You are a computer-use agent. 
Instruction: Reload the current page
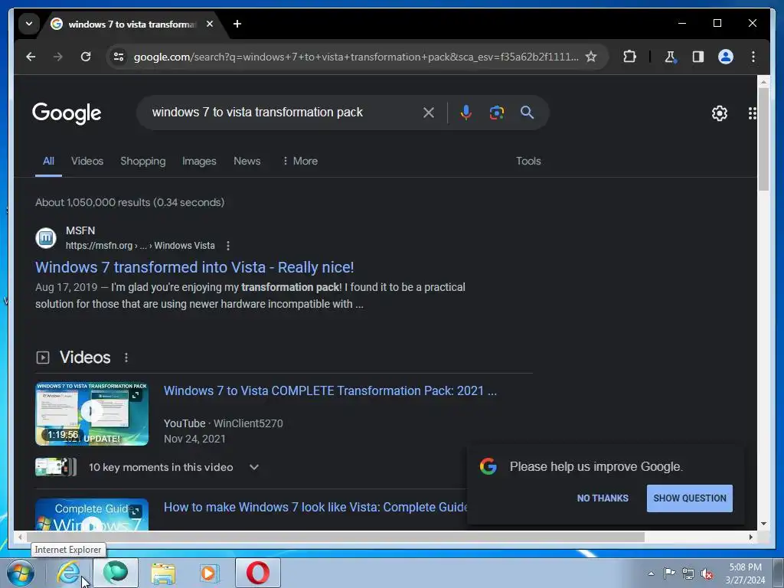[x=86, y=57]
